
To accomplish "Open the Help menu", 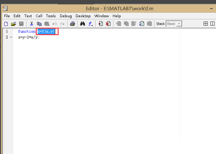I will point(117,16).
